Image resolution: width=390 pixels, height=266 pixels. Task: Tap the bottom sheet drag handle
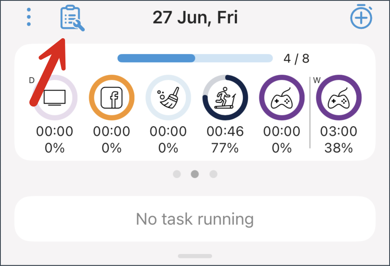(195, 256)
